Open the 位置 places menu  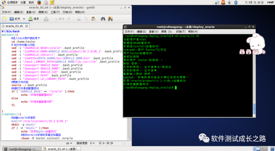point(23,2)
